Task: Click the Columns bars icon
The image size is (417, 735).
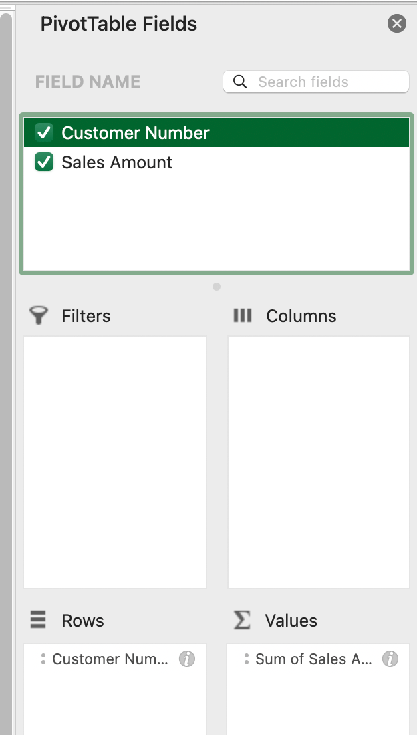Action: click(243, 315)
